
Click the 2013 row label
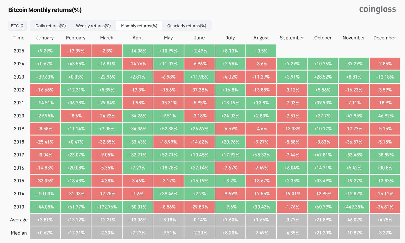click(x=19, y=207)
